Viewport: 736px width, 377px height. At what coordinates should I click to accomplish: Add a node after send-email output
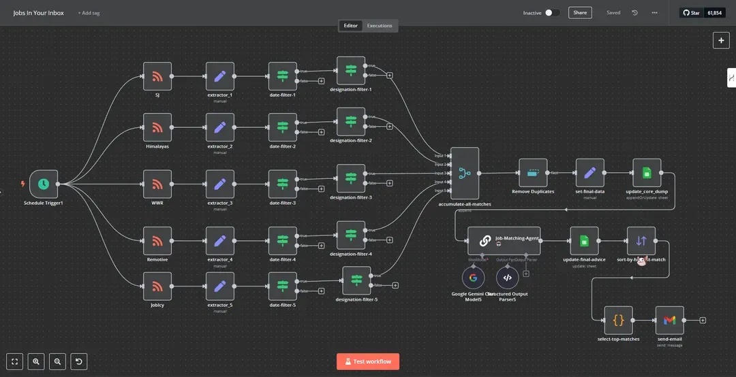click(x=703, y=320)
